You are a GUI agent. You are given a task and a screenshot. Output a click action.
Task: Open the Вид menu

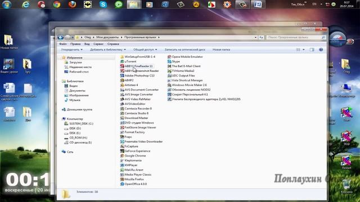pos(87,44)
